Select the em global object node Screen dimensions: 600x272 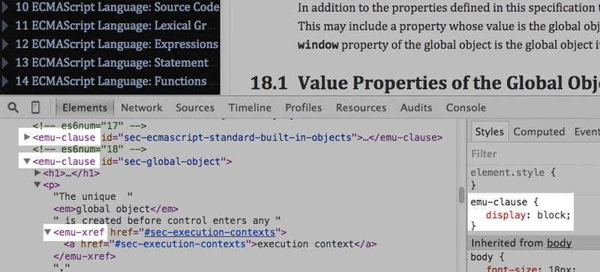click(x=116, y=209)
